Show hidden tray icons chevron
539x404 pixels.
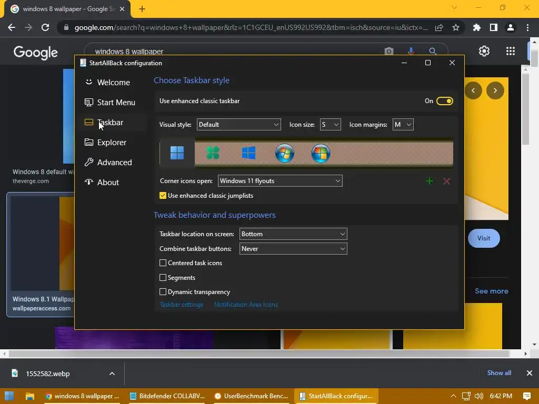click(453, 396)
